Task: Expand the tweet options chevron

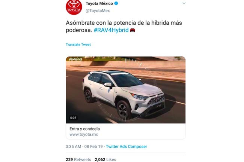Action: click(x=184, y=3)
